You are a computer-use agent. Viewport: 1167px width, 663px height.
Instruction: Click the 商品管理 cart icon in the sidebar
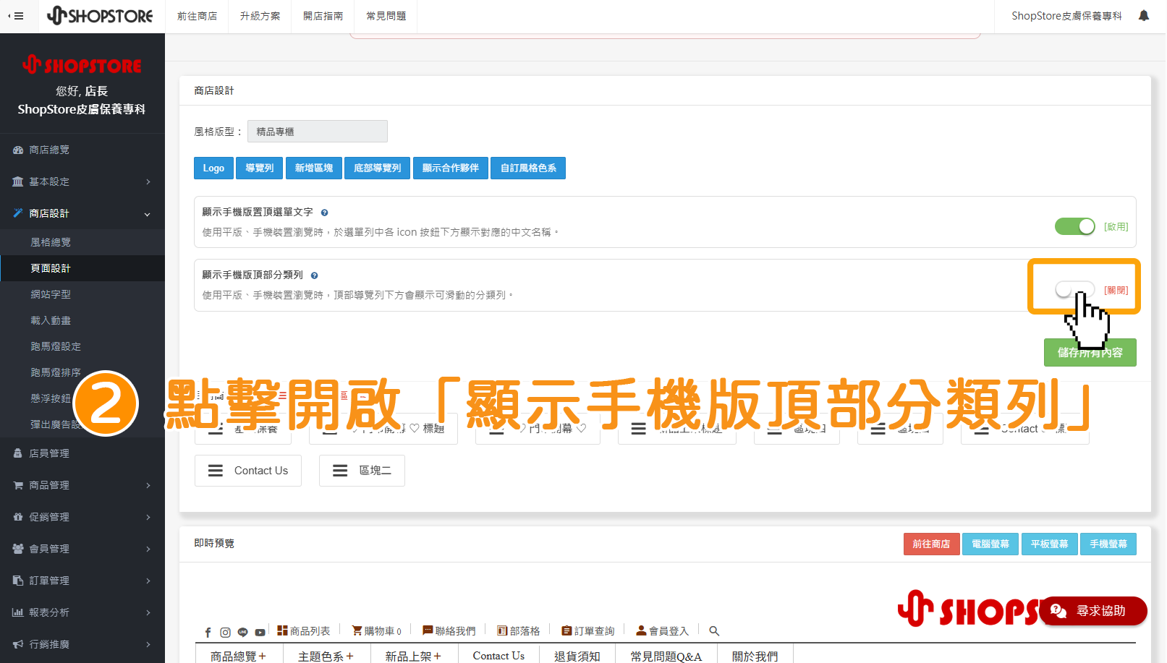pos(18,485)
